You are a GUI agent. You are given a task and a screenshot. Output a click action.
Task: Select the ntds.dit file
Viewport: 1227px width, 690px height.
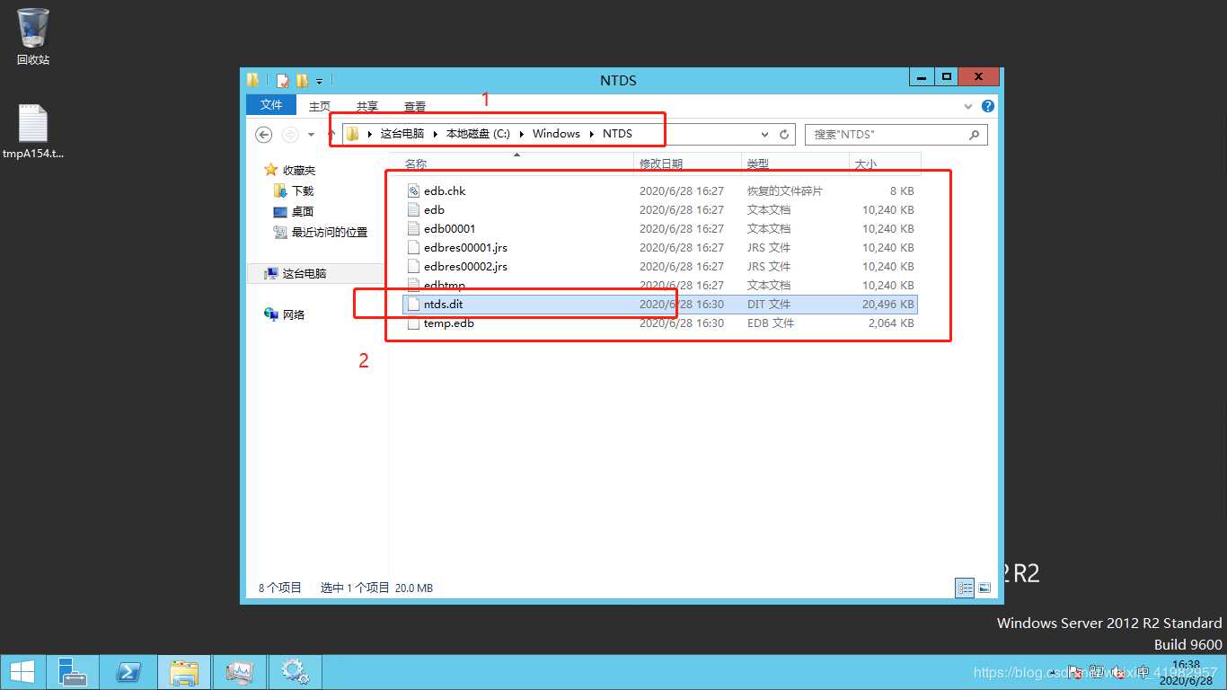pyautogui.click(x=660, y=304)
